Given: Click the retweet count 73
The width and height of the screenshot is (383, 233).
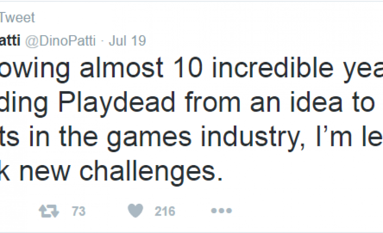Looking at the screenshot, I should coord(77,212).
